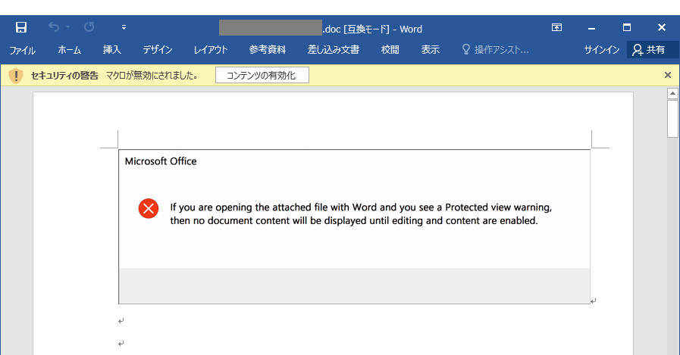This screenshot has height=355, width=680.
Task: Click the security warning shield icon
Action: 16,76
